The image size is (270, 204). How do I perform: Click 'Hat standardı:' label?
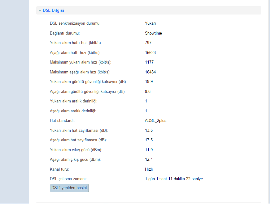click(x=62, y=121)
